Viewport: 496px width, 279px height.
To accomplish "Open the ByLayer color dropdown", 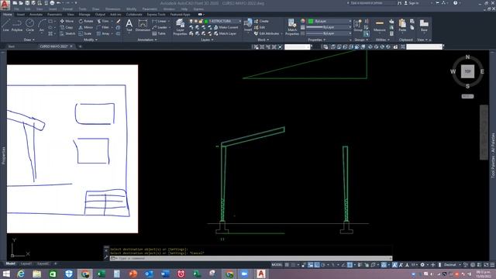I will (x=329, y=21).
